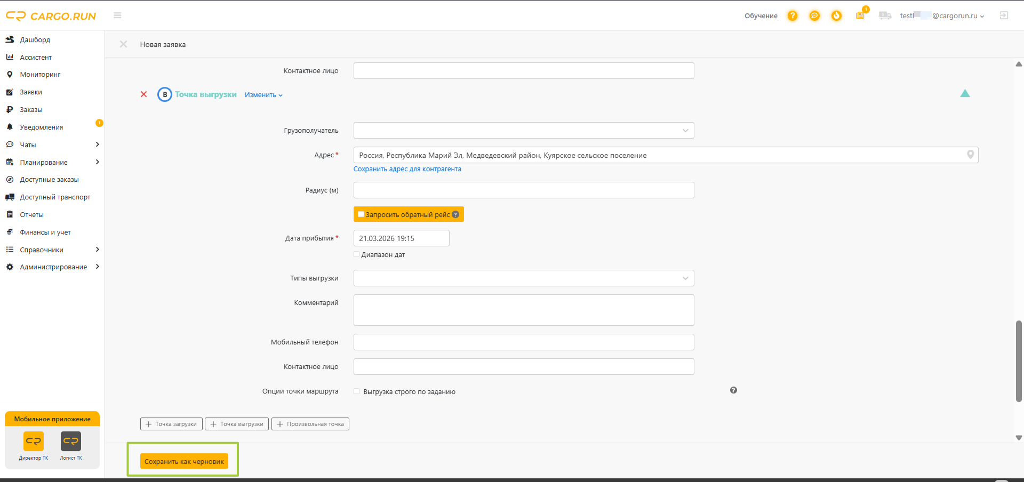
Task: Click the orange flame icon in header
Action: coord(836,16)
